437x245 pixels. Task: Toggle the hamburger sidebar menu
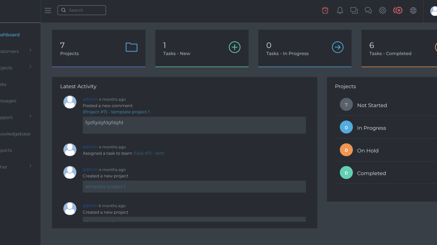coord(48,10)
